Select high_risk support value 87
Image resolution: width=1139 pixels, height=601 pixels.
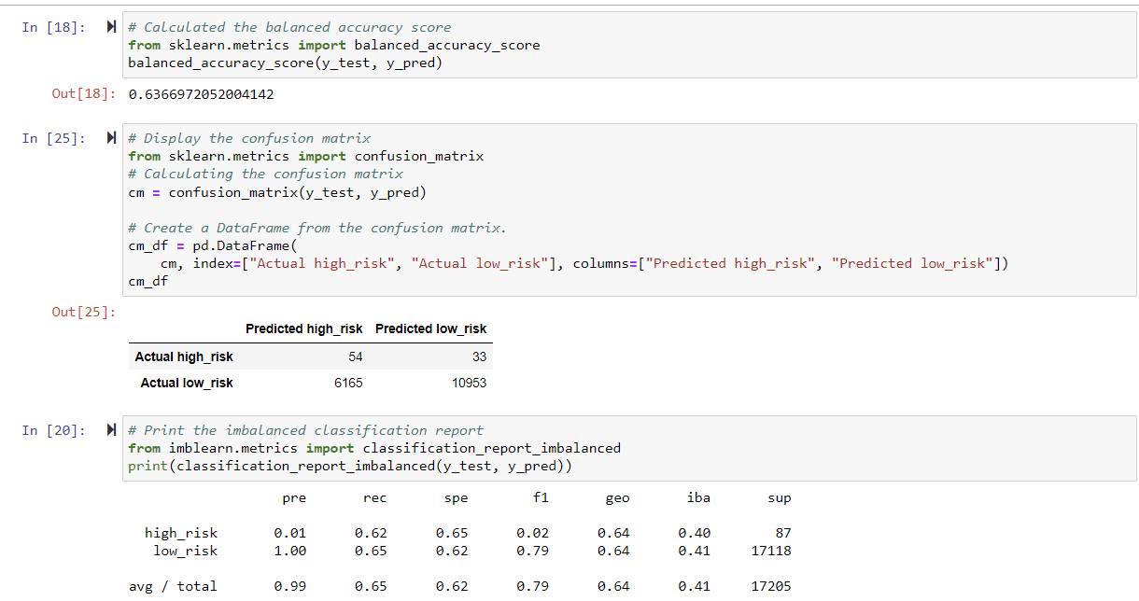click(783, 533)
